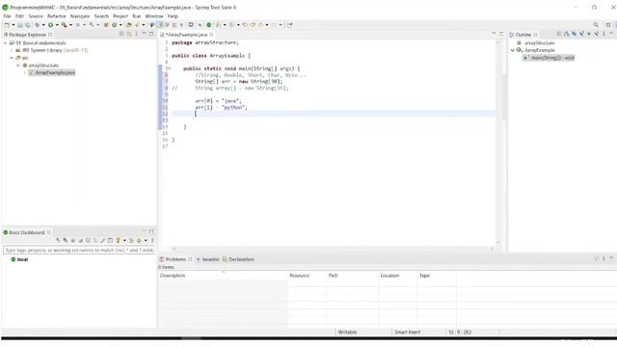Click the Boot Dashboard lightbulb icon
617x347 pixels.
click(118, 240)
